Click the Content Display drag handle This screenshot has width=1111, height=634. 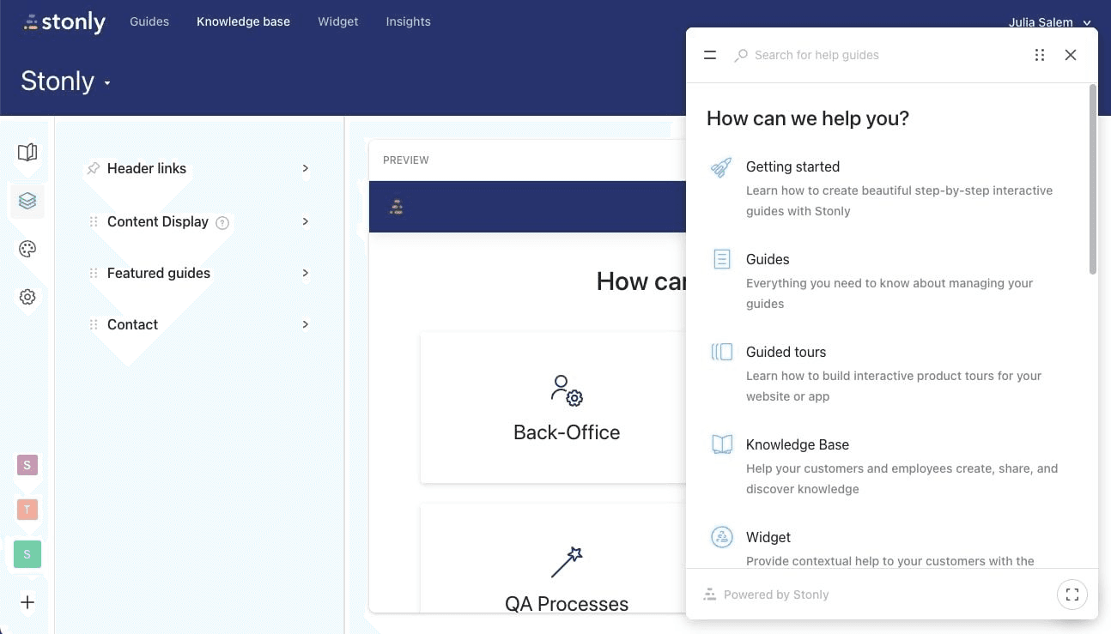click(94, 221)
